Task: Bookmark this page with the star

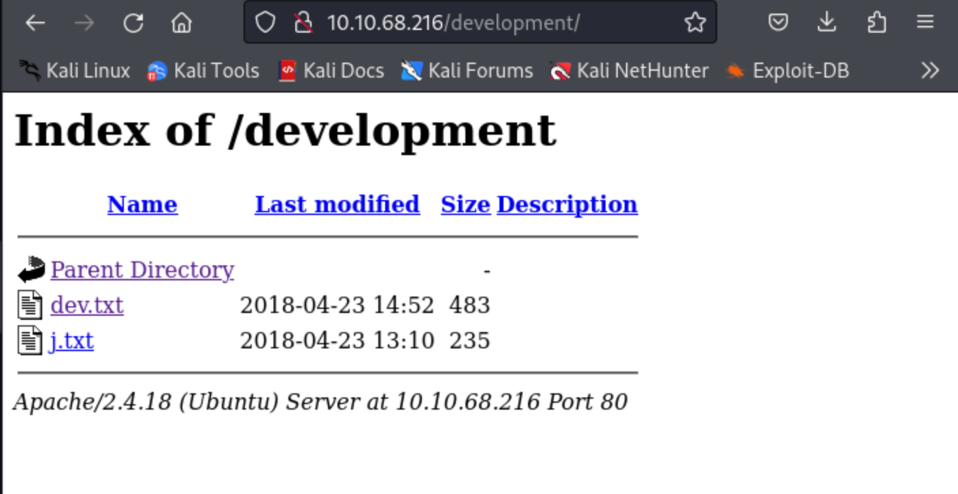Action: pyautogui.click(x=695, y=23)
